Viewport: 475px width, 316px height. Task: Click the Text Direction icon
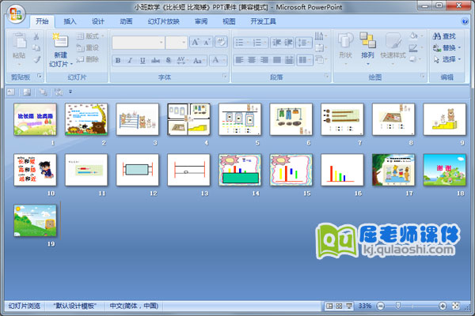click(x=320, y=36)
